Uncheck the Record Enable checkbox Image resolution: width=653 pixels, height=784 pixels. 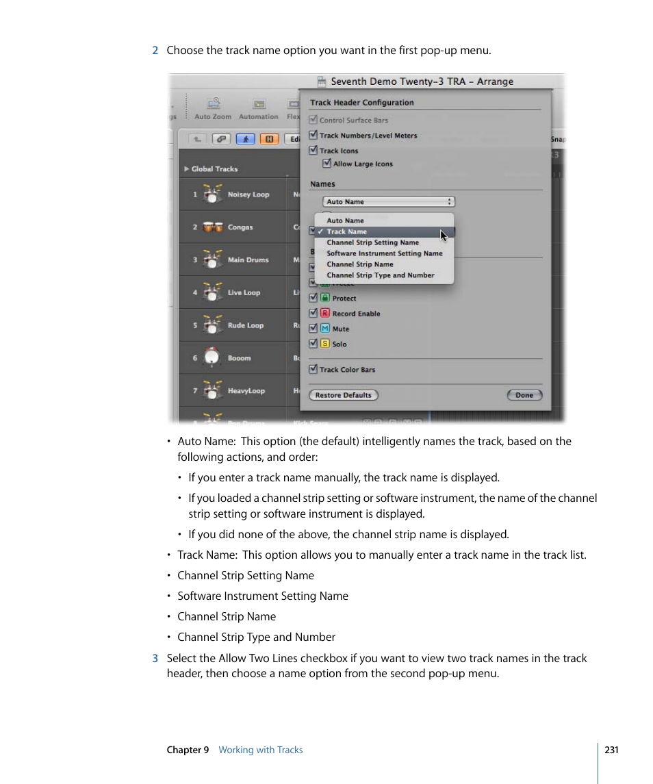point(313,313)
